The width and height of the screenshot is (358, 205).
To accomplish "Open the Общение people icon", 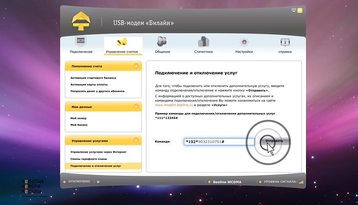I will tap(162, 41).
